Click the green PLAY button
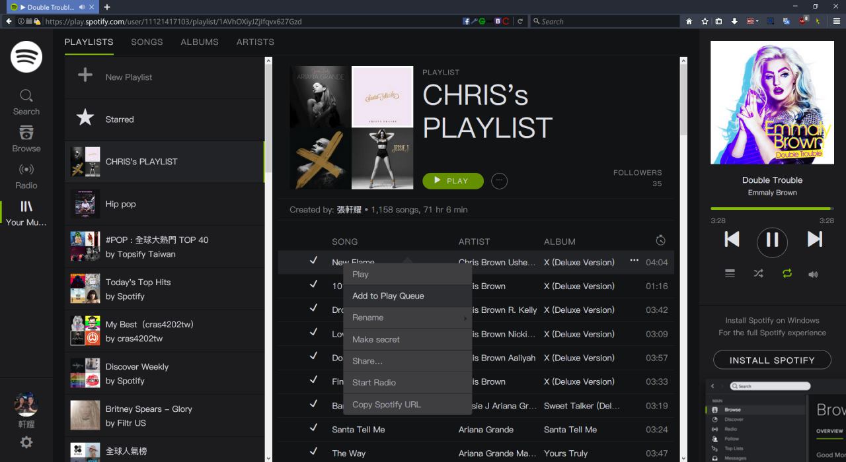The width and height of the screenshot is (846, 462). click(x=453, y=181)
